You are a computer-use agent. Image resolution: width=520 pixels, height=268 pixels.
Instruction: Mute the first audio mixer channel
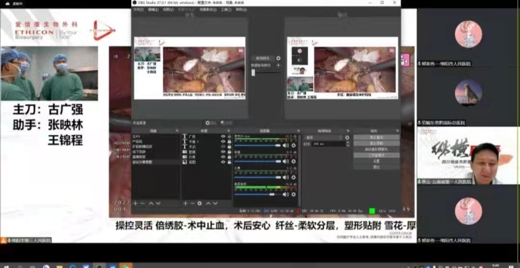285,145
